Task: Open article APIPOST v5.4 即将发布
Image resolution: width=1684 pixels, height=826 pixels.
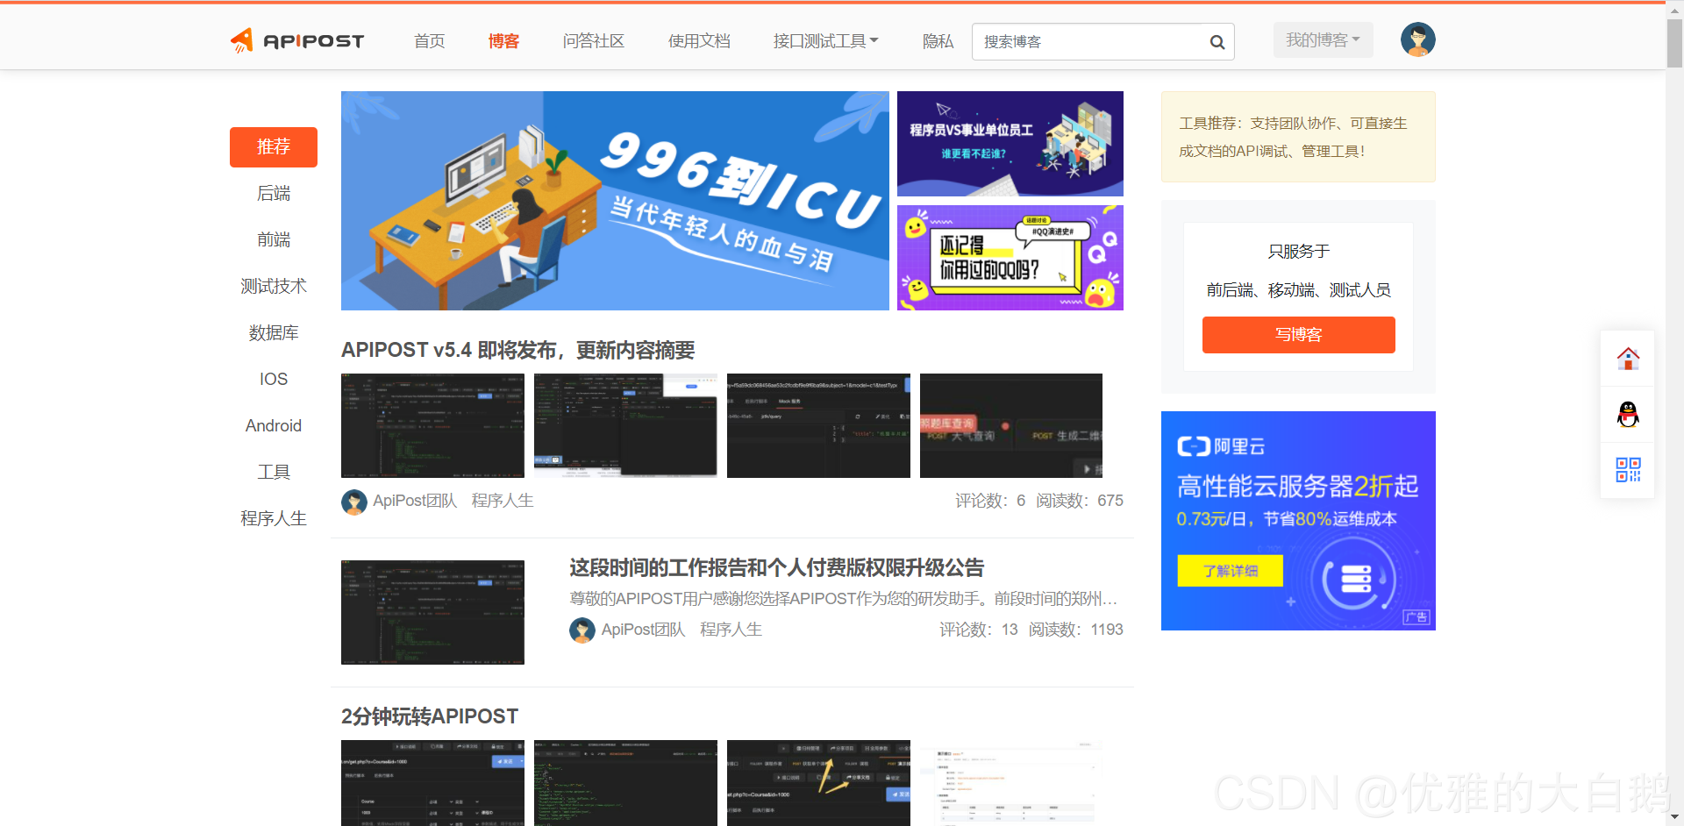Action: pyautogui.click(x=517, y=350)
